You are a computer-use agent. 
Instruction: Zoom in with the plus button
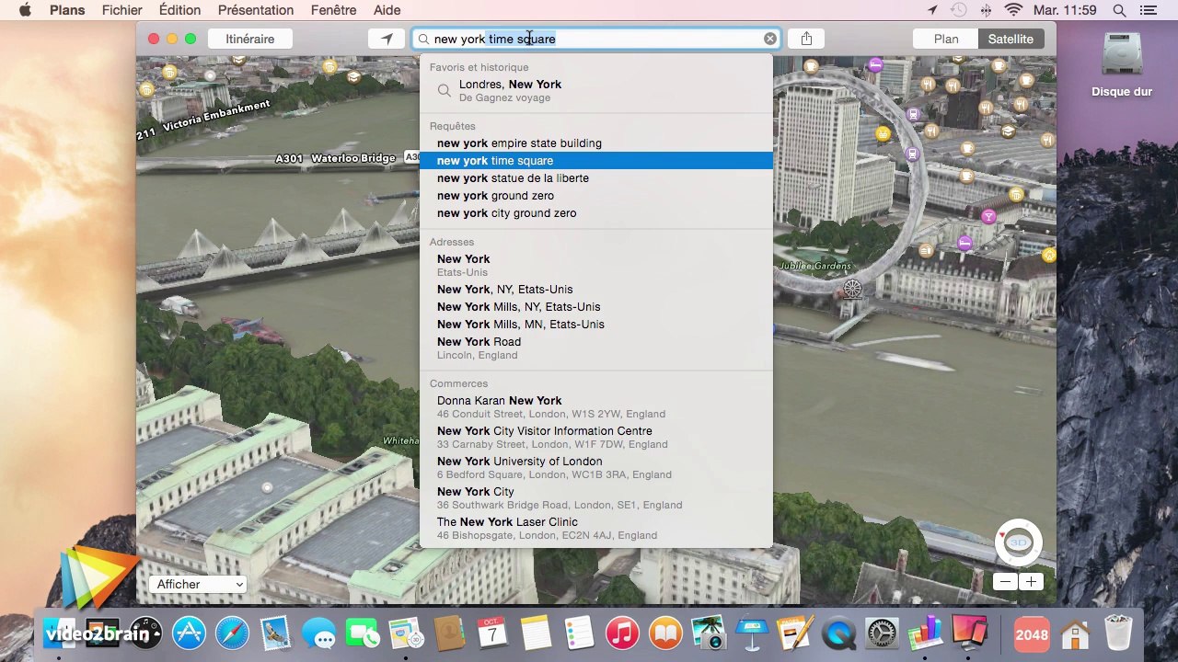[x=1031, y=582]
